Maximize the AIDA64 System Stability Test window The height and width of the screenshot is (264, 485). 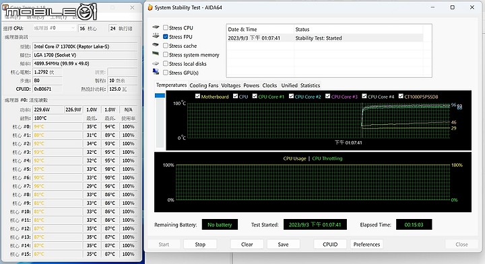[x=452, y=7]
